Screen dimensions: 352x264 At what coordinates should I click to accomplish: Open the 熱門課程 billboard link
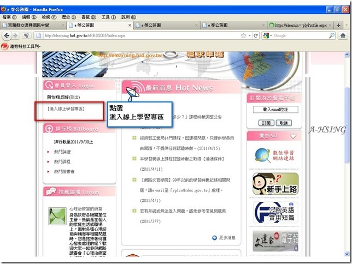pos(62,161)
